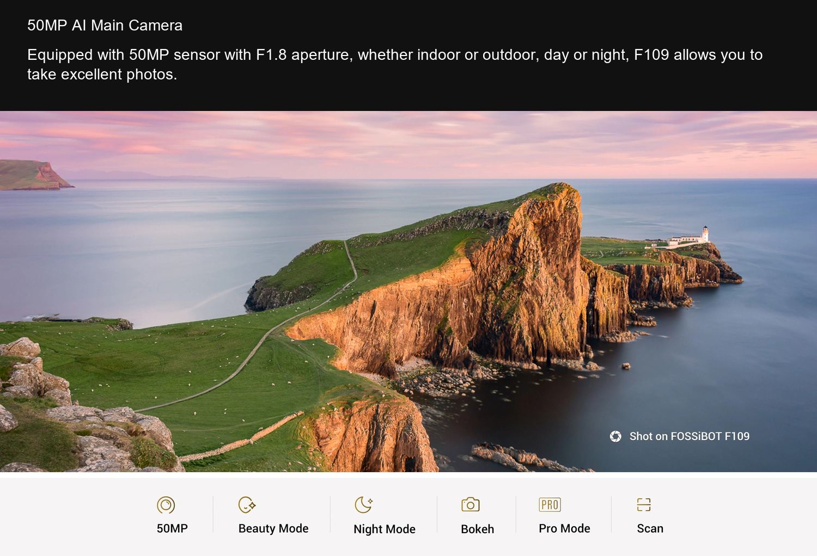Image resolution: width=817 pixels, height=556 pixels.
Task: Click the Scan frame icon
Action: pyautogui.click(x=644, y=505)
